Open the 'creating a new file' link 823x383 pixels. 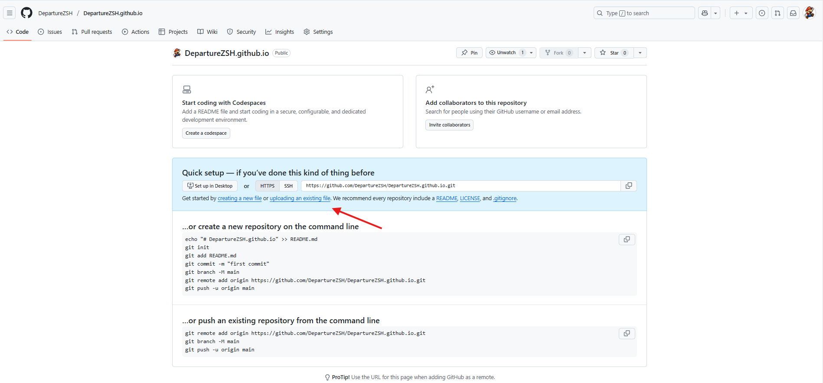[240, 198]
